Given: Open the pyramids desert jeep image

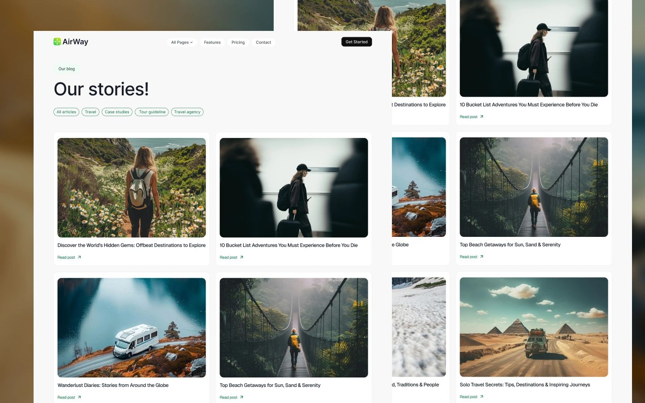Looking at the screenshot, I should click(x=533, y=327).
